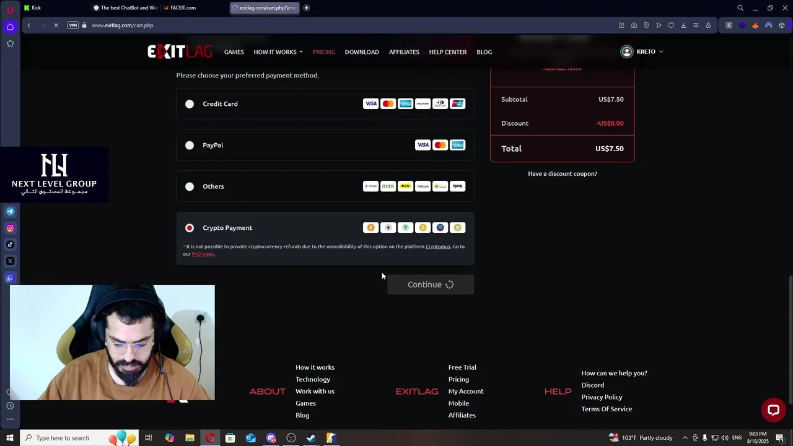This screenshot has height=446, width=793.
Task: Click the ad blocker shield icon
Action: click(x=646, y=25)
